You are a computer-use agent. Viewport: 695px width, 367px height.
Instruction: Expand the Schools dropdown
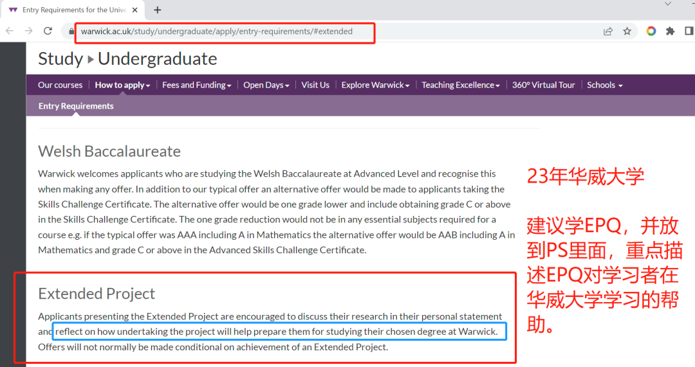pyautogui.click(x=604, y=85)
